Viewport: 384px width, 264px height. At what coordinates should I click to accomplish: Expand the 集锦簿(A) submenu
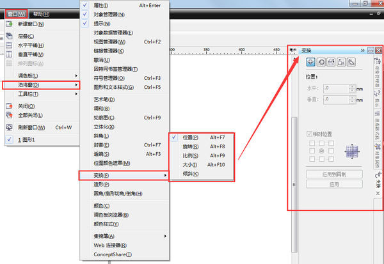pos(125,236)
